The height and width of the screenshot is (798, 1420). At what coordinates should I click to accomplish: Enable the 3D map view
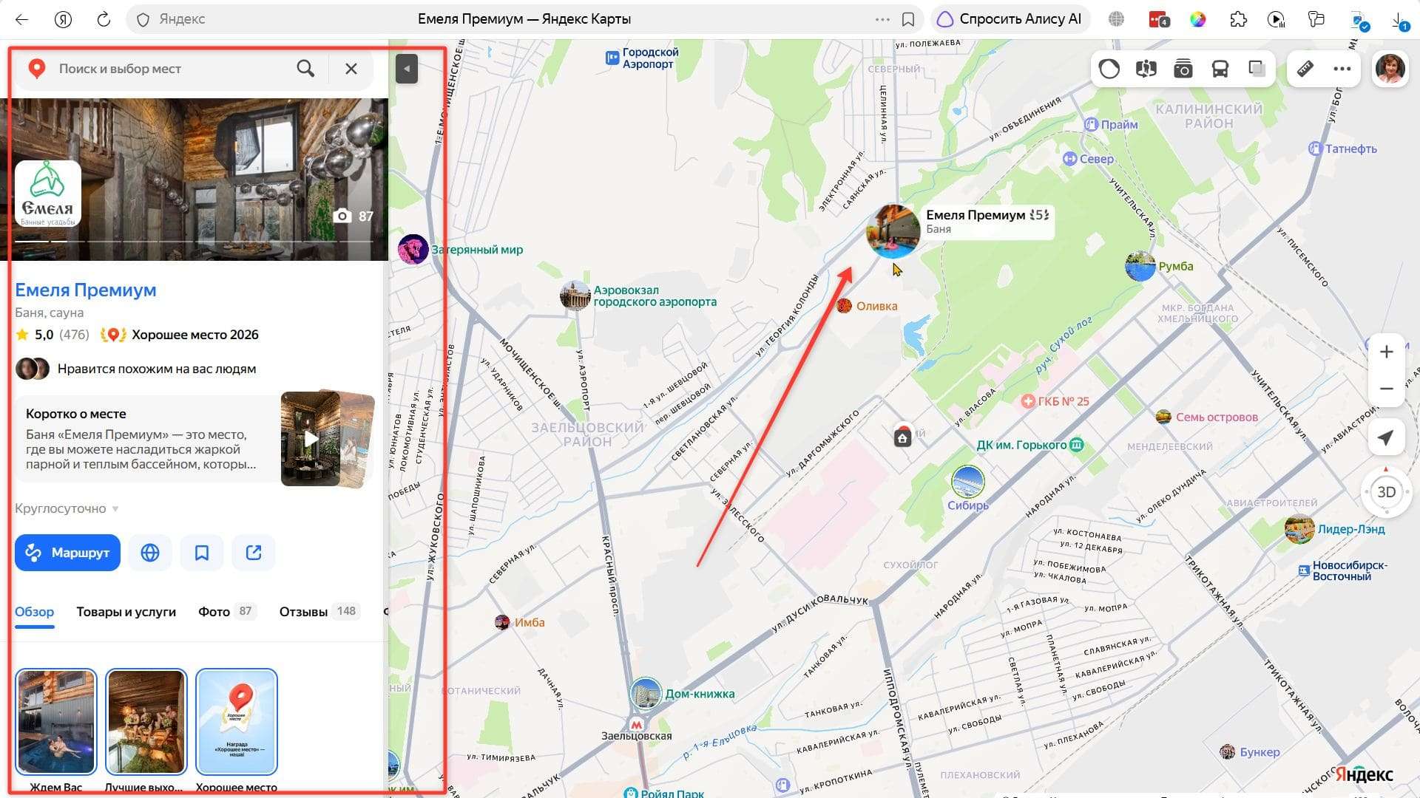point(1386,492)
